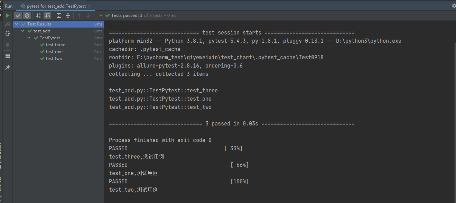
Task: Click the Toggle Auto-Test icon
Action: [x=8, y=33]
